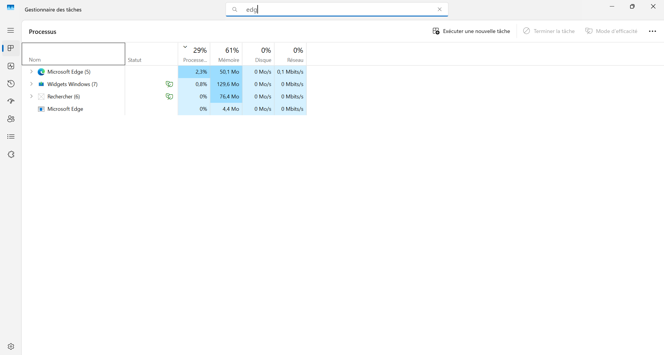Sort by the Nom column header
This screenshot has height=355, width=664.
coord(74,54)
